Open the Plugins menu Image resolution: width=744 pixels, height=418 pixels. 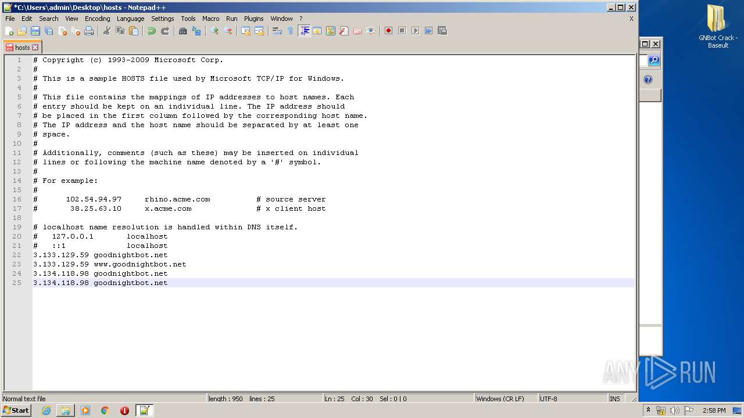pyautogui.click(x=254, y=19)
